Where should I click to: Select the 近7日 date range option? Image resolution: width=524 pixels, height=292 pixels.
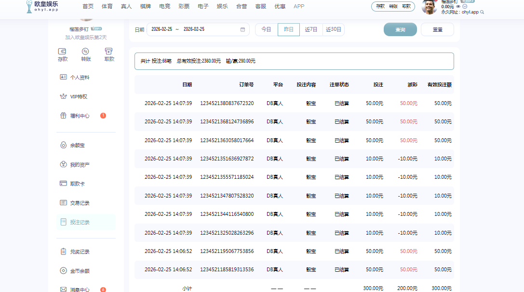pyautogui.click(x=311, y=29)
